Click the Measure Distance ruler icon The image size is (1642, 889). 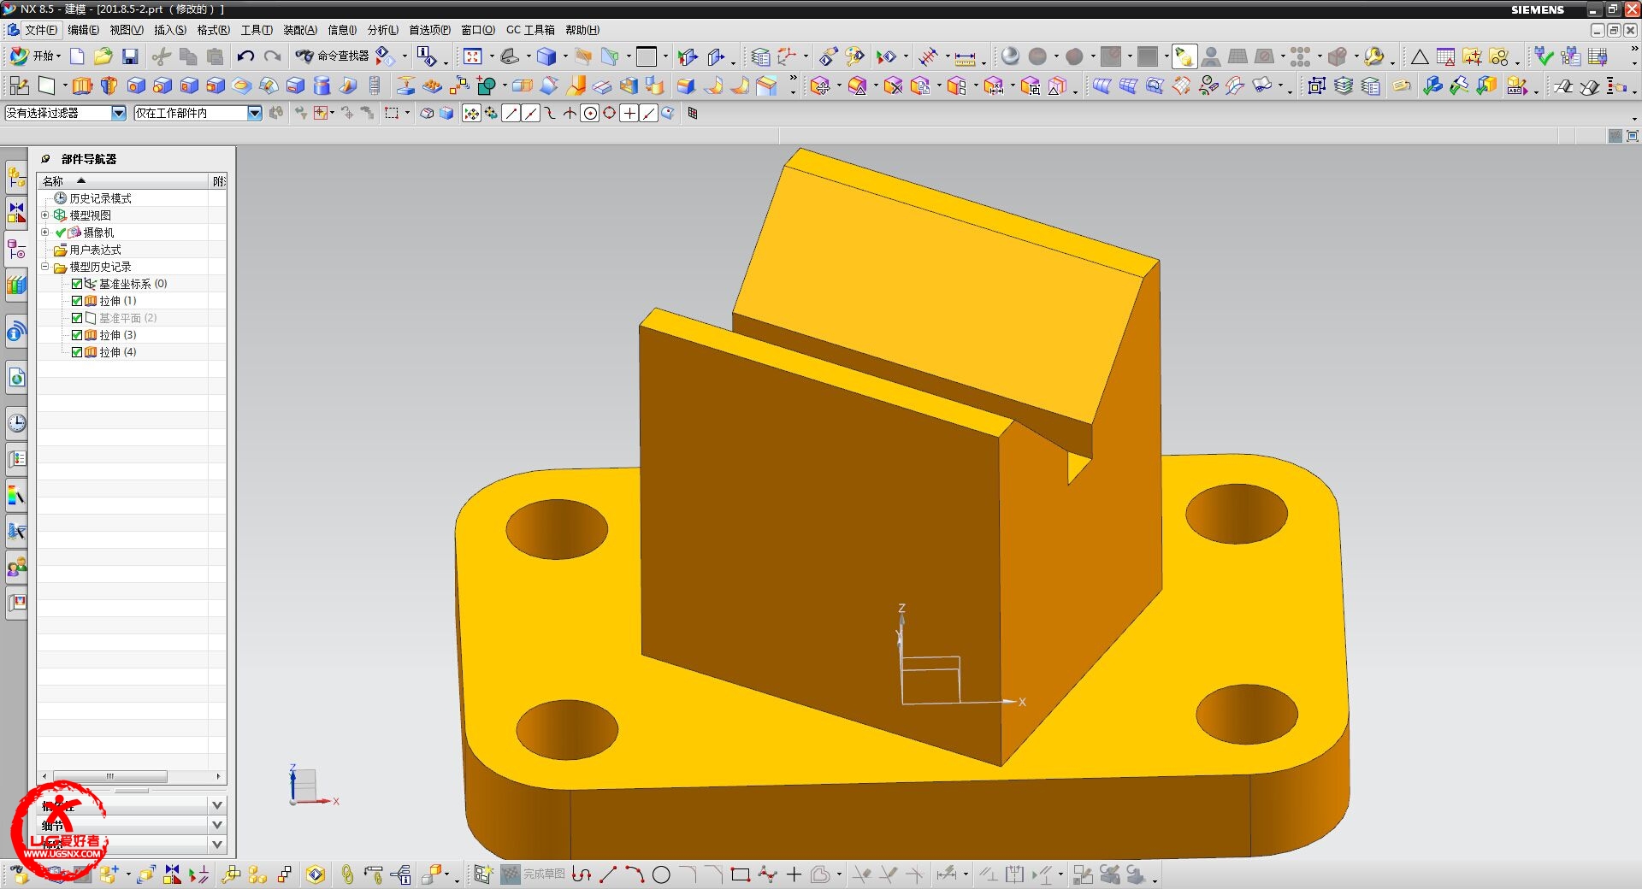(965, 57)
